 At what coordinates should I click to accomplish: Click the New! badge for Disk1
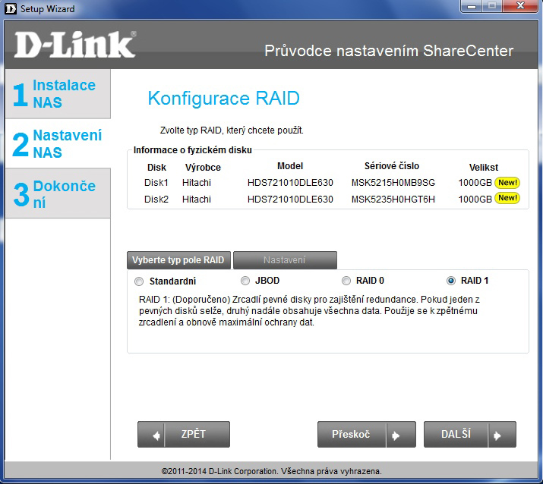point(507,183)
